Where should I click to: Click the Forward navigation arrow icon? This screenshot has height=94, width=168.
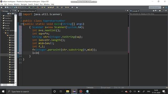click(72, 7)
